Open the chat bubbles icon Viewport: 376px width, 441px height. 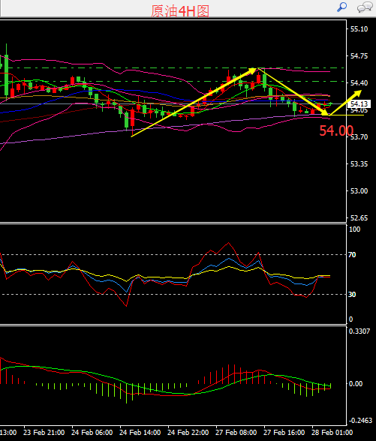click(365, 7)
